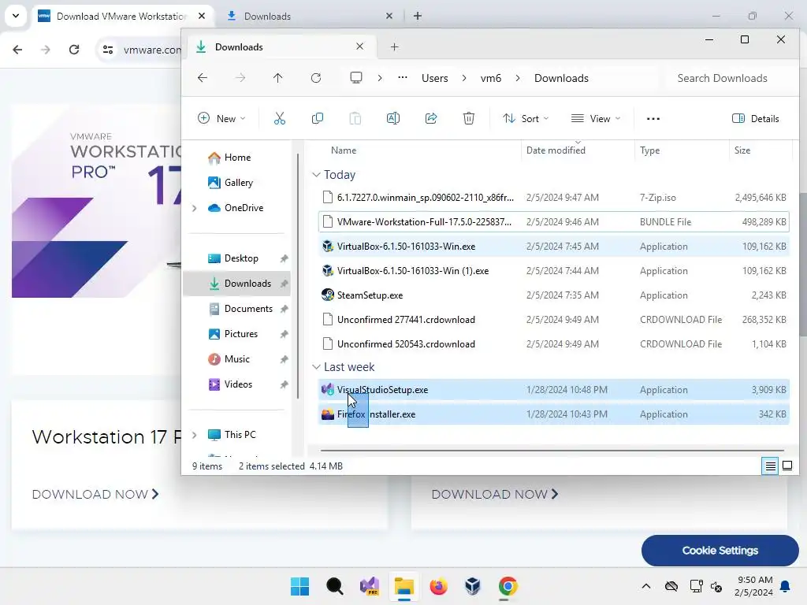Click file list horizontal scrollbar
The image size is (807, 605).
click(x=552, y=450)
